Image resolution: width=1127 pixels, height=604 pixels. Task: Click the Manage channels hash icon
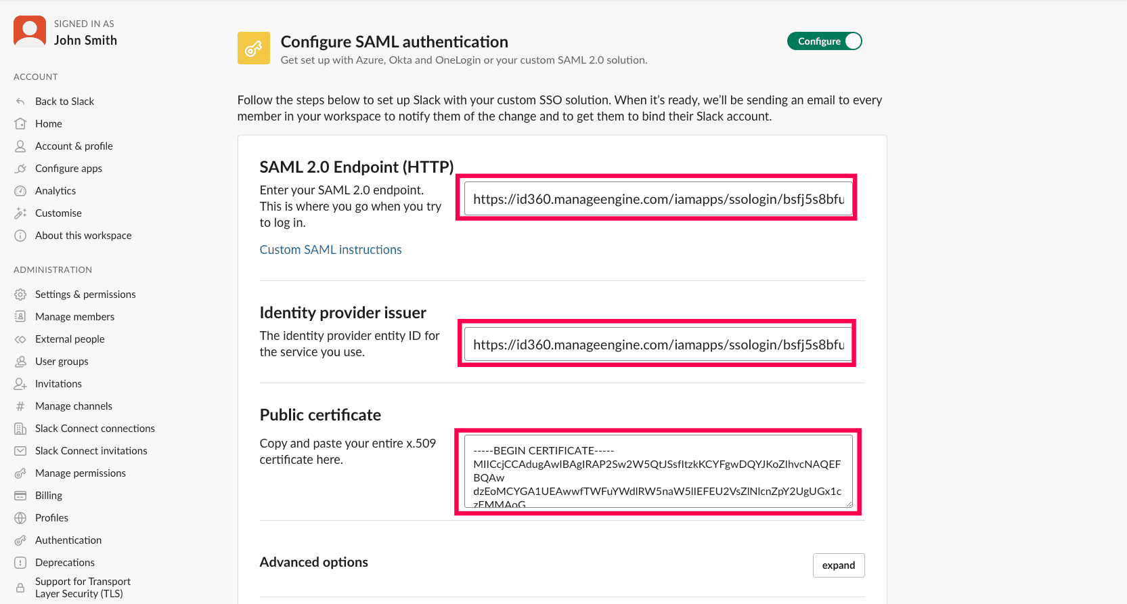(x=21, y=406)
